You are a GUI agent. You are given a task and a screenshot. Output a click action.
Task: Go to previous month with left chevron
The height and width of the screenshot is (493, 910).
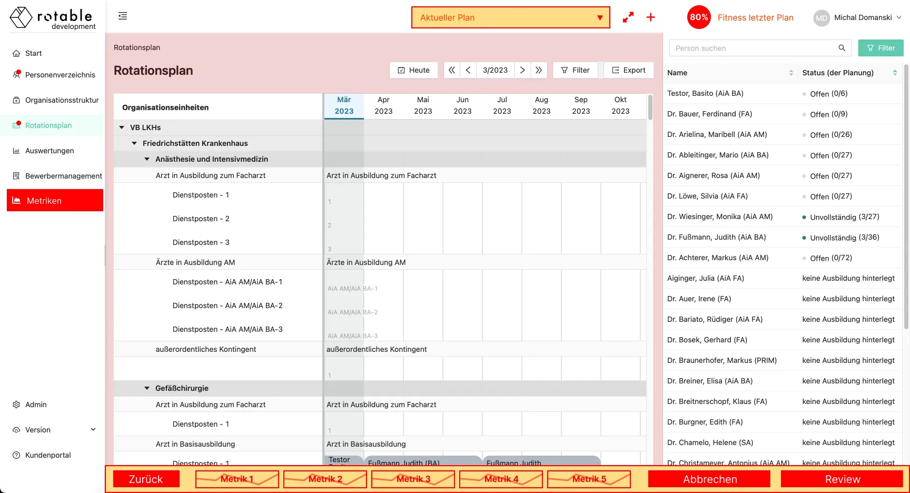pyautogui.click(x=468, y=70)
